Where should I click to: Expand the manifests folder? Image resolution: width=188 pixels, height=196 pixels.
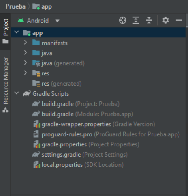tap(26, 43)
